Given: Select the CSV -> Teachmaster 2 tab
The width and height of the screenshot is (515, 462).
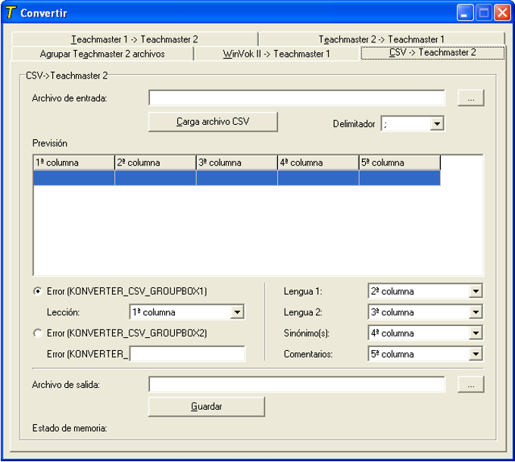Looking at the screenshot, I should (432, 52).
